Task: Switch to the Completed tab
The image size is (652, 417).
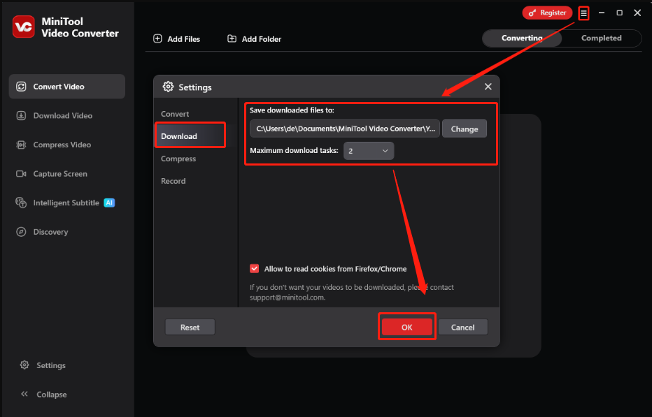Action: [601, 38]
